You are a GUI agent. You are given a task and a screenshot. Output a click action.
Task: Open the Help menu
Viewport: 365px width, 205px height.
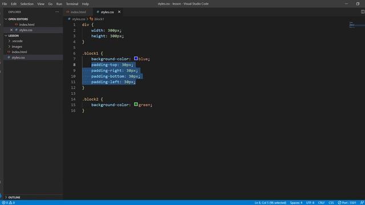pos(86,4)
